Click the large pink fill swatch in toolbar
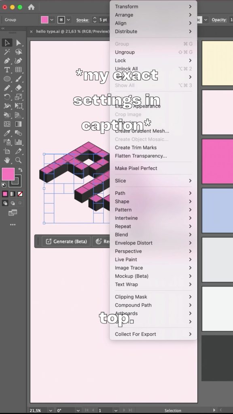 (x=8, y=174)
